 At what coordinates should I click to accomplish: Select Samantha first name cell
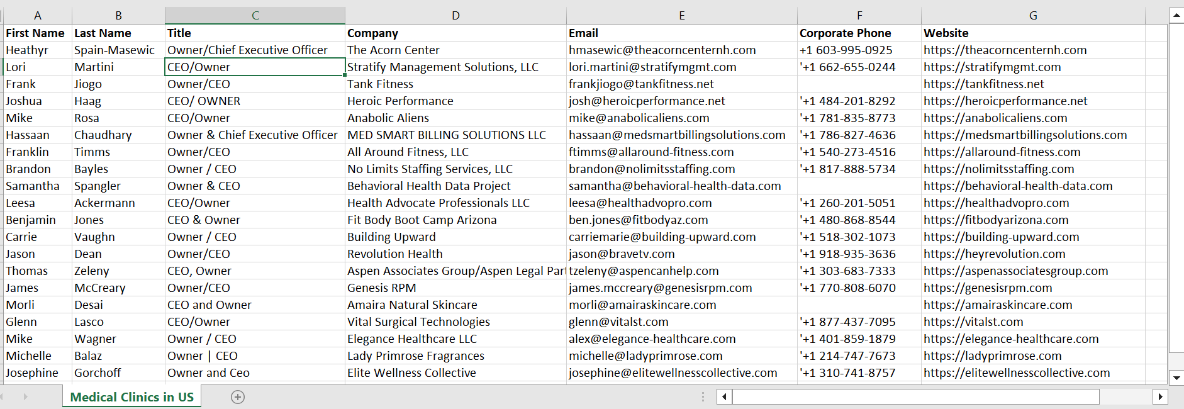click(38, 186)
